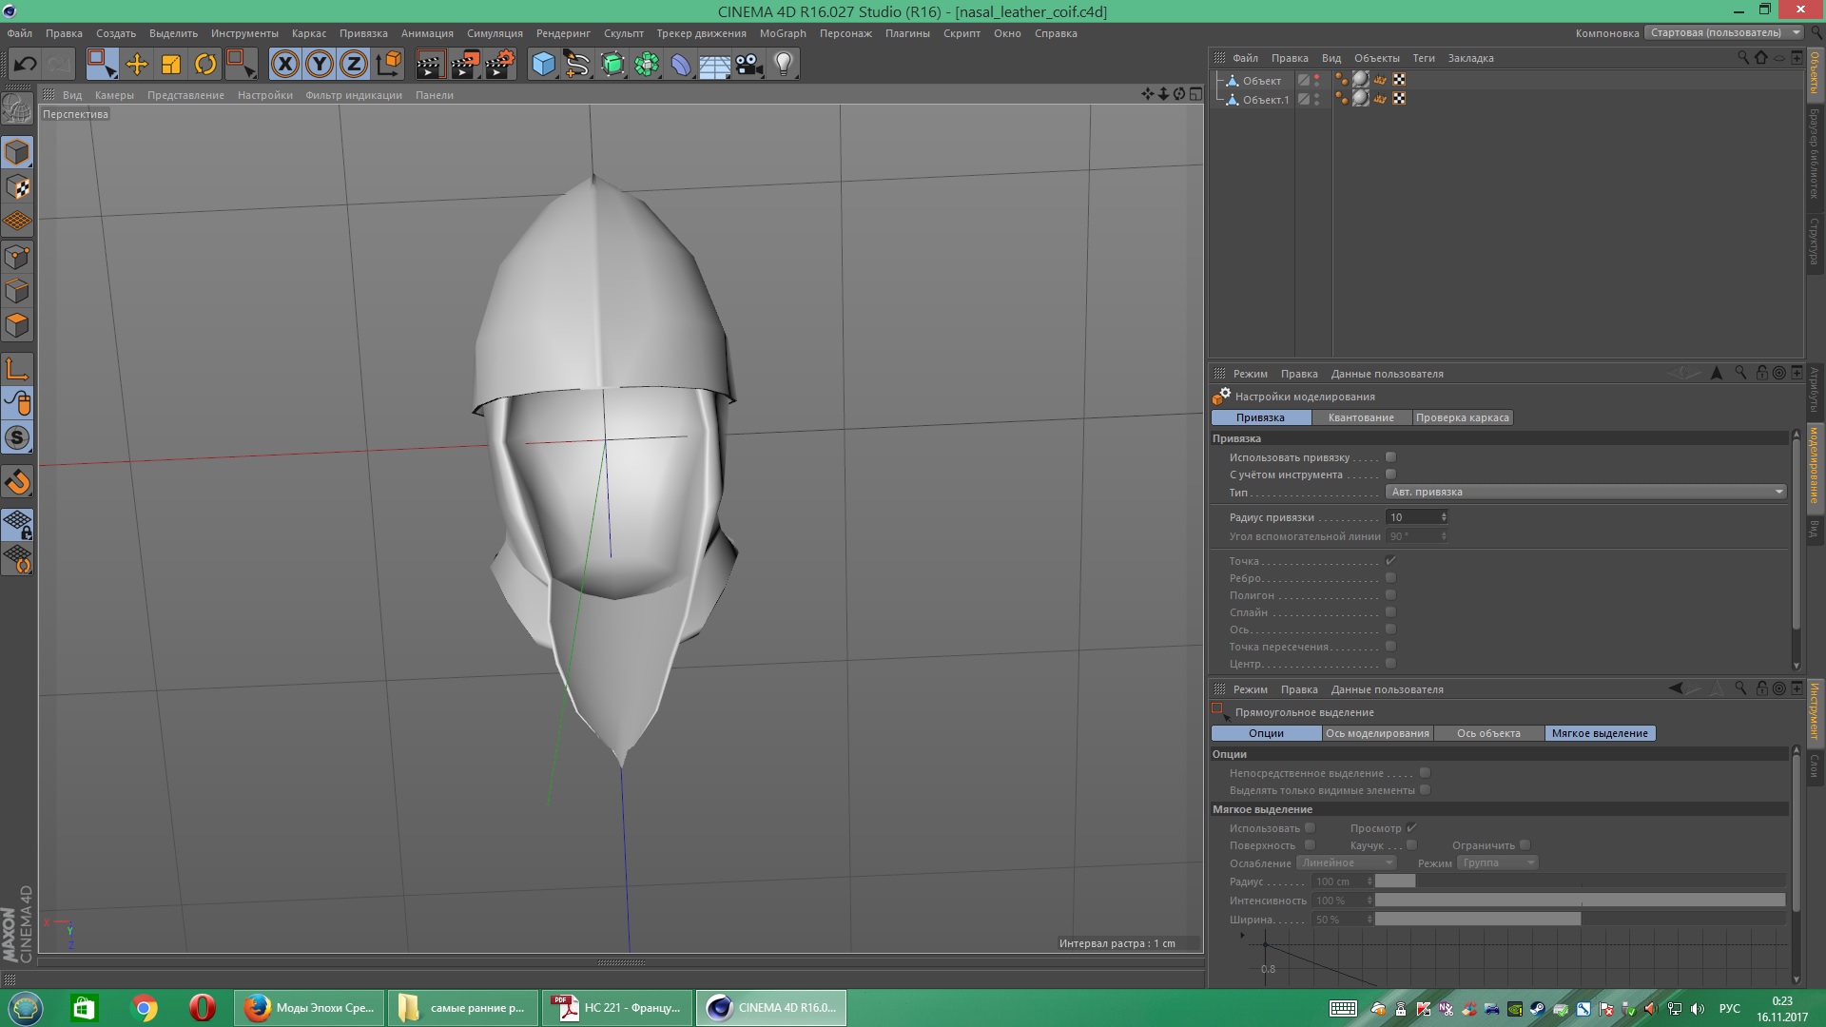Screen dimensions: 1826x1027
Task: Enable the Ось snapping checkbox
Action: [x=1390, y=630]
